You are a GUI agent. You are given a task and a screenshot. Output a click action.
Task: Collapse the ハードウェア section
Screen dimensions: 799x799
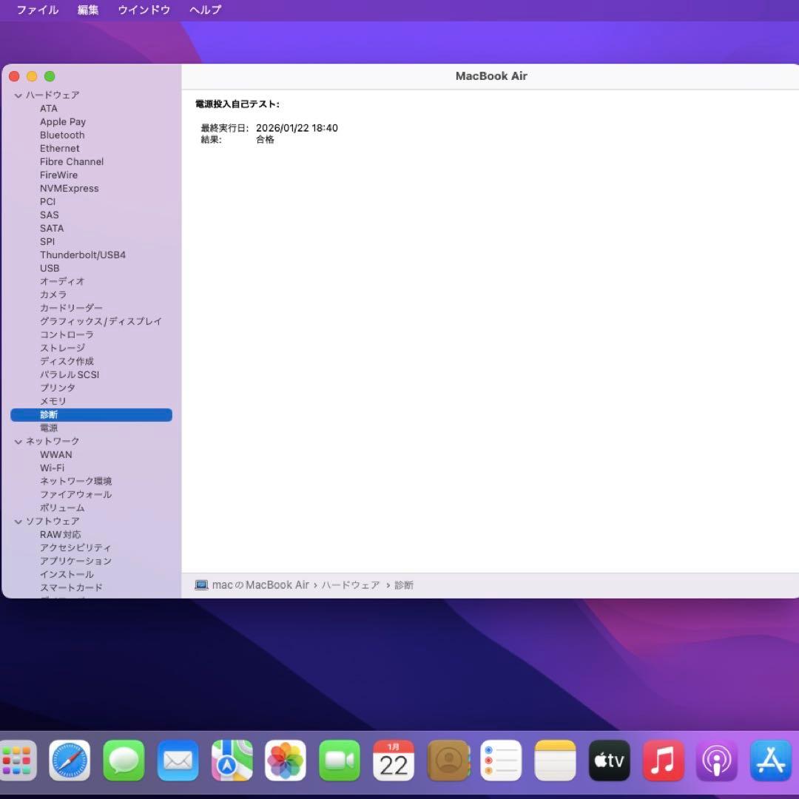pyautogui.click(x=17, y=95)
